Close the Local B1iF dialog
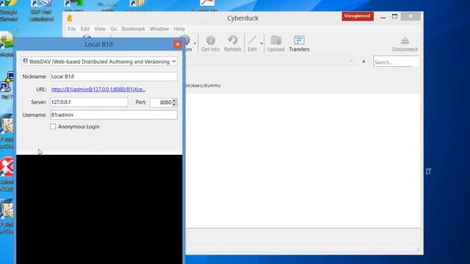This screenshot has width=470, height=264. tap(178, 44)
